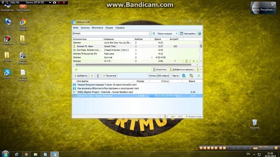Click the Чарты button

[x=175, y=75]
